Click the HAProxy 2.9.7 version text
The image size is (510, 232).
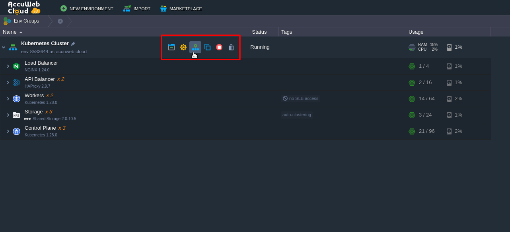pyautogui.click(x=37, y=86)
